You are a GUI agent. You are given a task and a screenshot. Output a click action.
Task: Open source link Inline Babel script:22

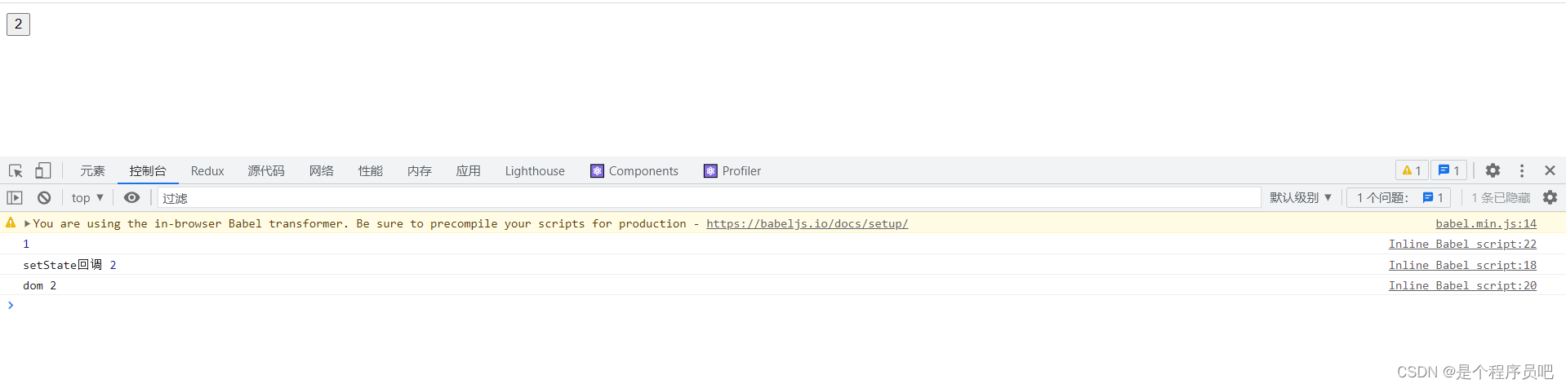[1462, 244]
